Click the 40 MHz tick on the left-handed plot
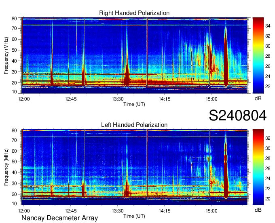Image resolution: width=275 pixels, height=223 pixels. point(14,173)
